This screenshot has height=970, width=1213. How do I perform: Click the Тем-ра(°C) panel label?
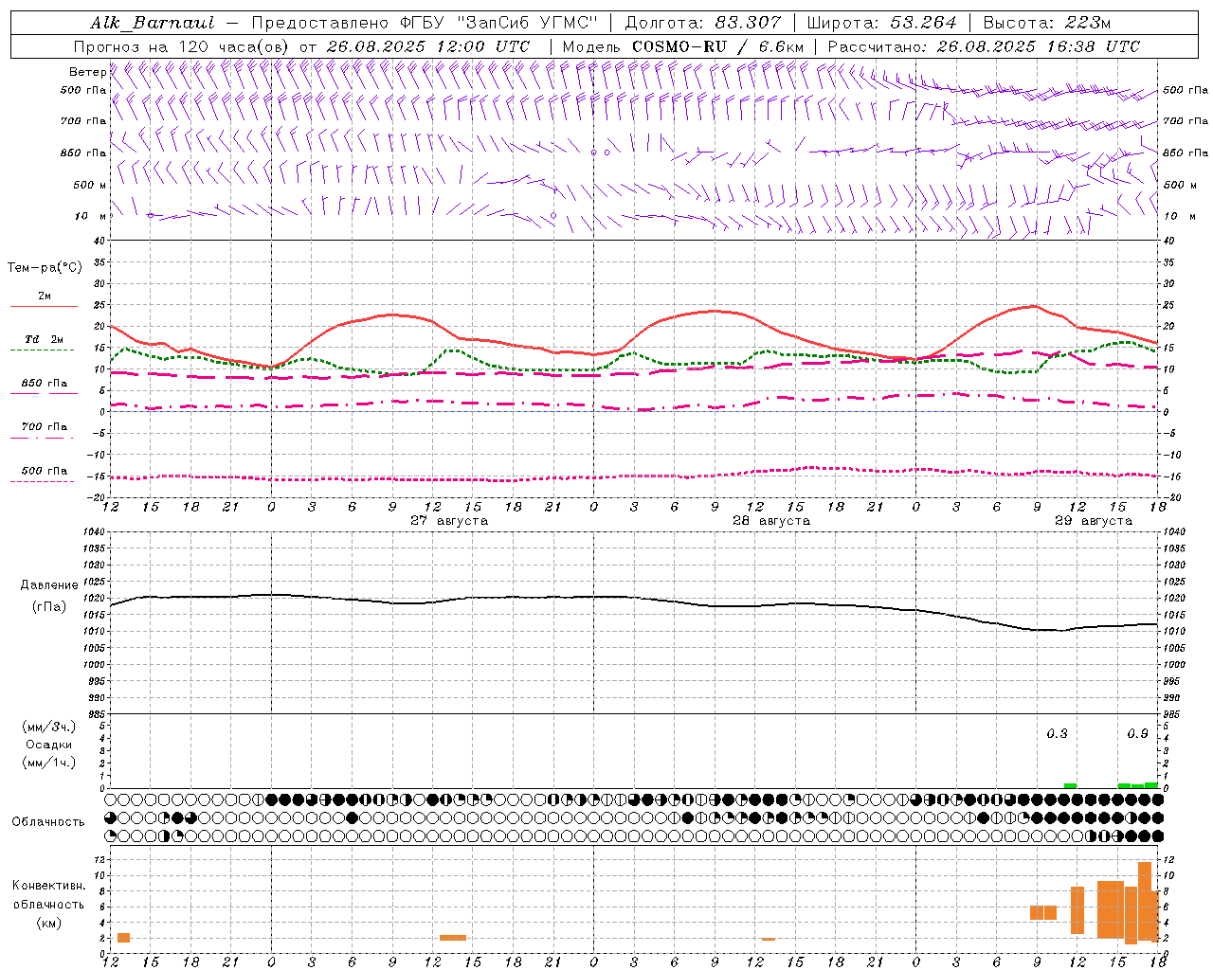[x=45, y=268]
